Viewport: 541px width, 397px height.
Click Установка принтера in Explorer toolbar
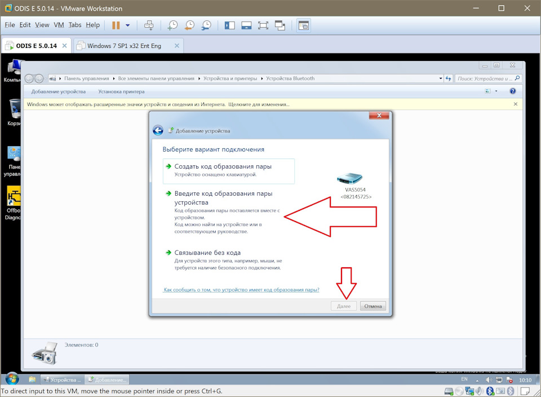[x=121, y=91]
